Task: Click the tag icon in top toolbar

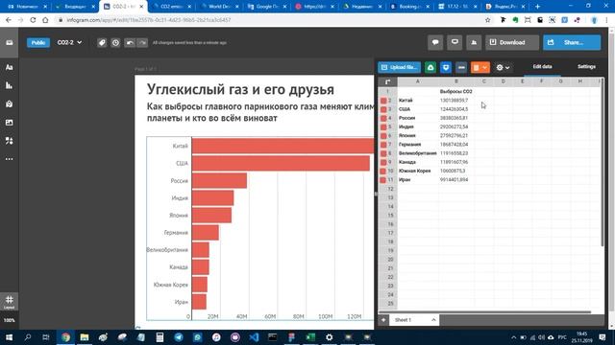Action: pyautogui.click(x=102, y=42)
